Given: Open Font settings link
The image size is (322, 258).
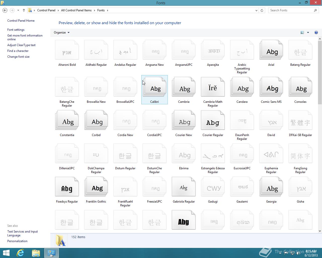Looking at the screenshot, I should [x=16, y=30].
